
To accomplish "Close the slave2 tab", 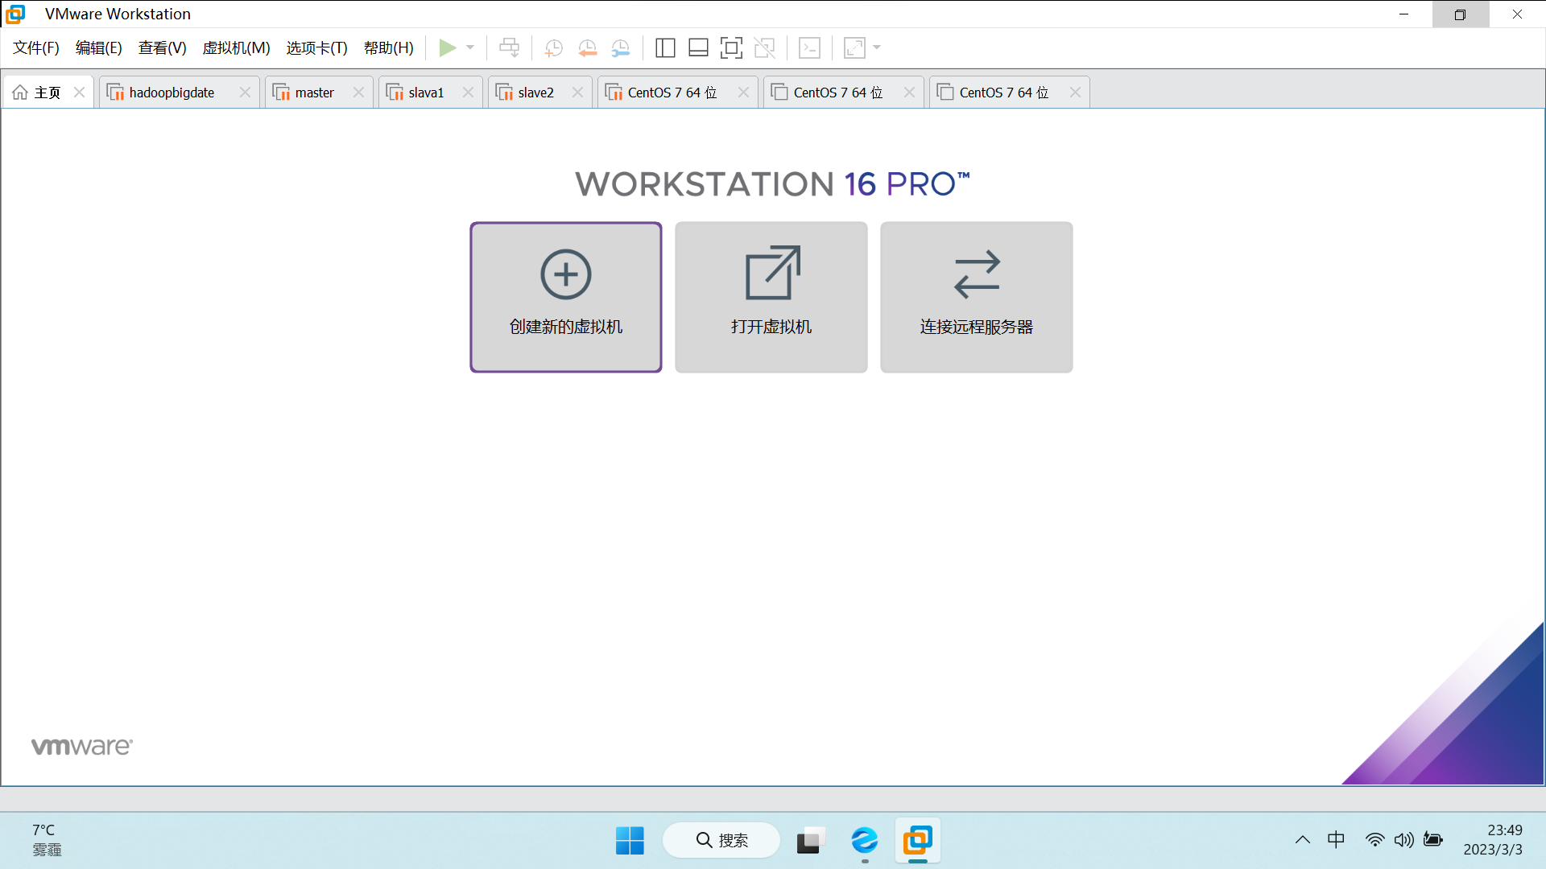I will tap(577, 93).
